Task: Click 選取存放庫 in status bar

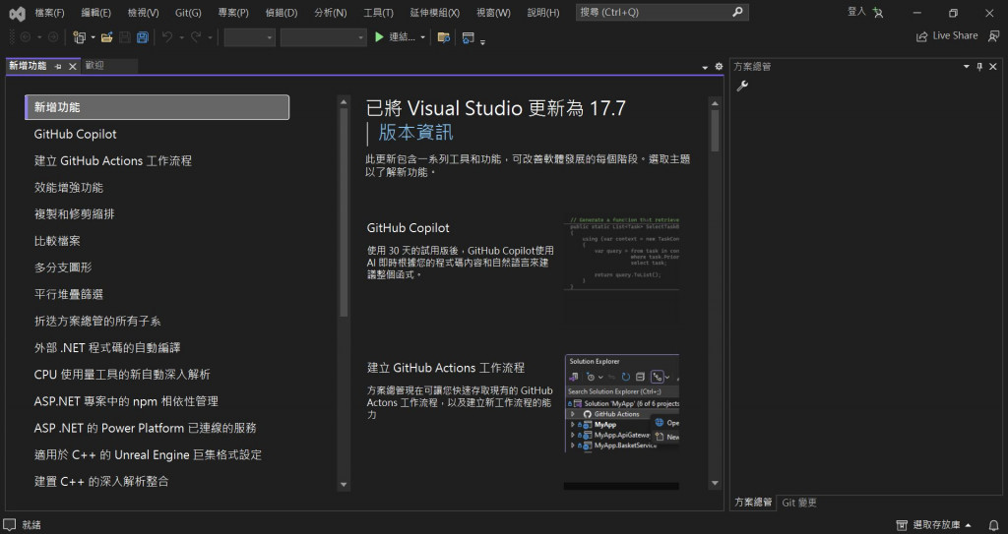Action: click(934, 525)
